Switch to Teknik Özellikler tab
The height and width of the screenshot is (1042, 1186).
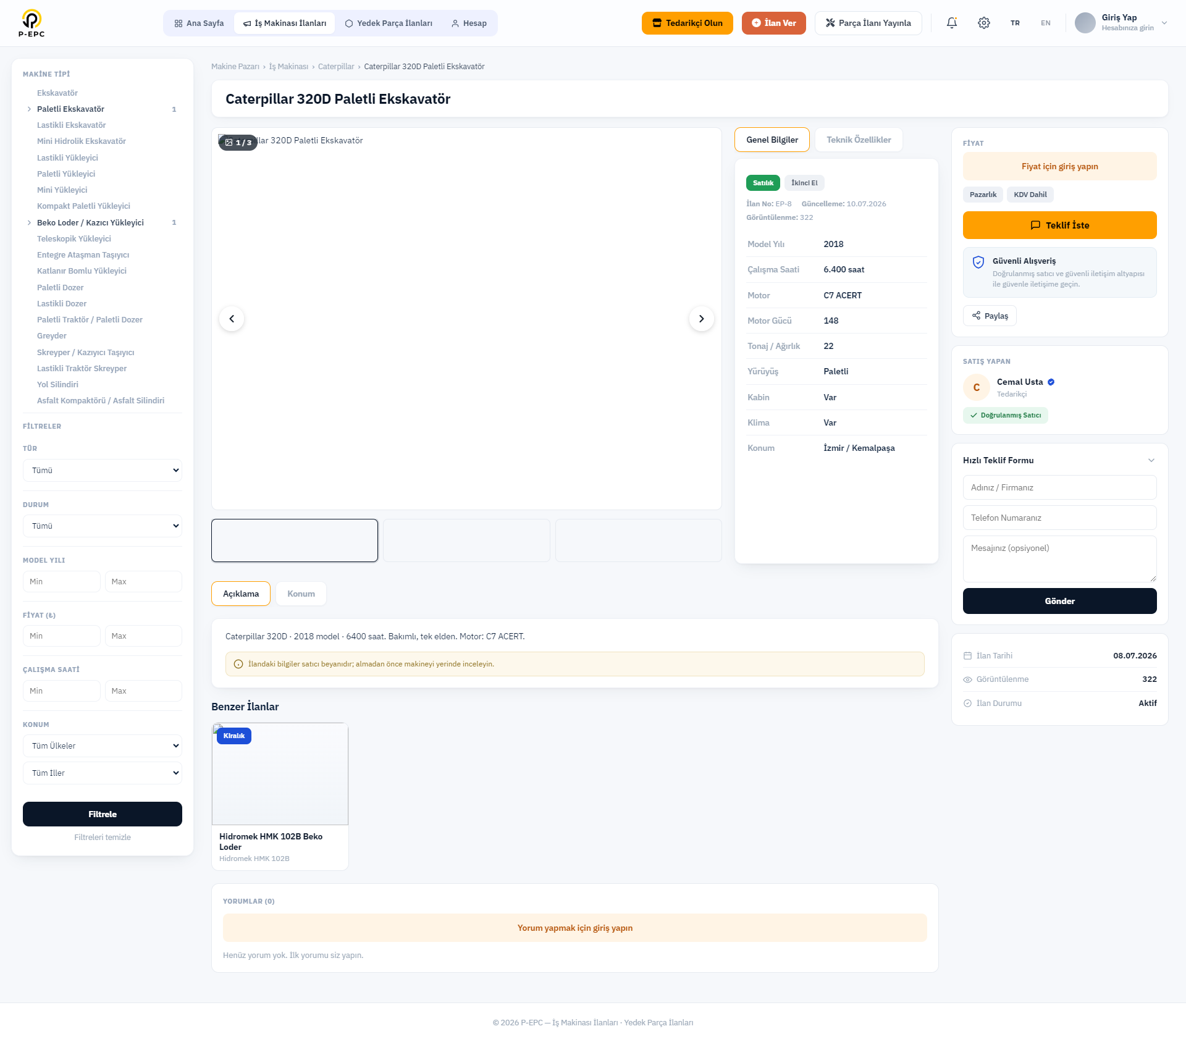click(859, 140)
